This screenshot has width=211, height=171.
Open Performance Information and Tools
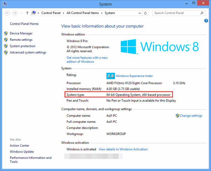point(30,160)
